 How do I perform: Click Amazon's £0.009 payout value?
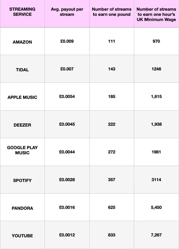coord(67,41)
